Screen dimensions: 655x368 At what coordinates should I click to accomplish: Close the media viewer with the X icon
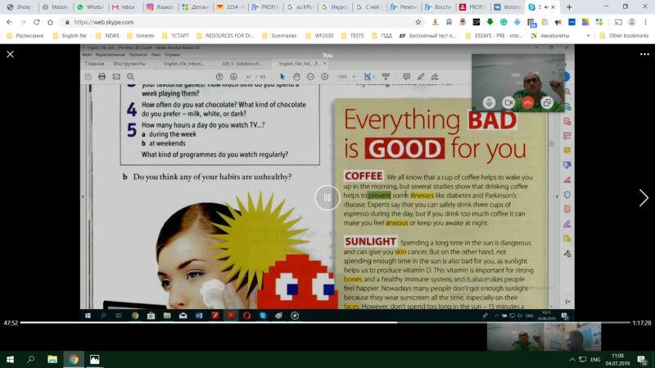10,54
